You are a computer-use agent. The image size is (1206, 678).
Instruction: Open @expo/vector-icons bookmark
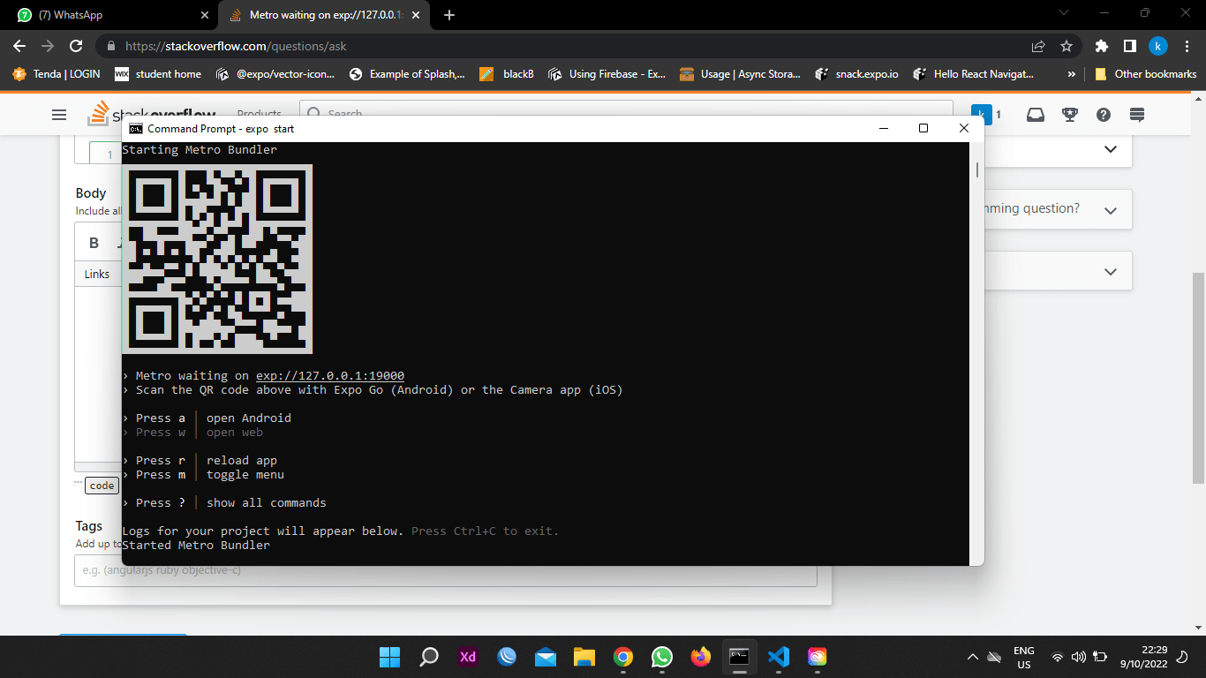click(x=275, y=74)
